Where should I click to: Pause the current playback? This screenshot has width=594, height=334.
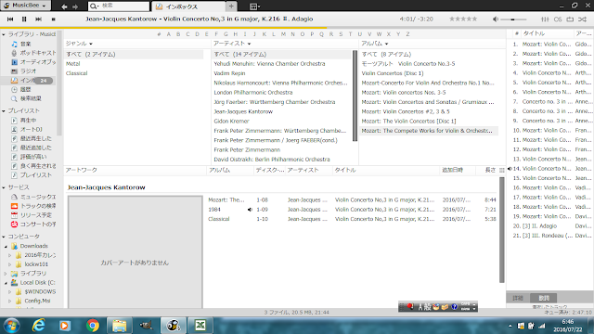24,19
